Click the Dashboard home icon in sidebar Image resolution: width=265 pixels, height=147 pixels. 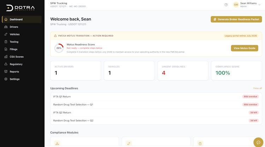pyautogui.click(x=6, y=19)
